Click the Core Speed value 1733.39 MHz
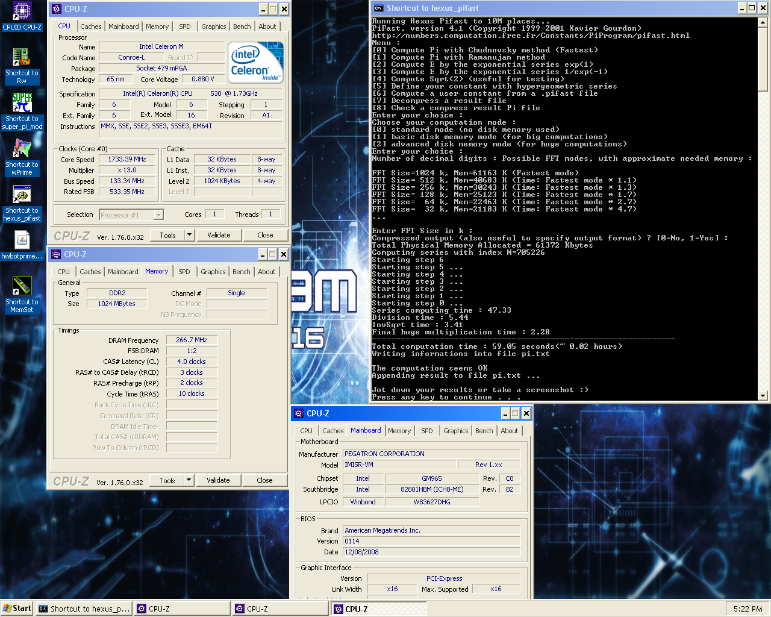 (127, 159)
